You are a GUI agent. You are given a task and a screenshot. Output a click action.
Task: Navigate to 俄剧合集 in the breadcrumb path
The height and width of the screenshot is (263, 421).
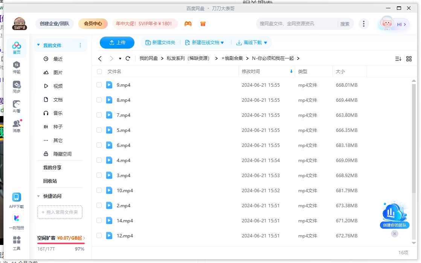[x=232, y=58]
